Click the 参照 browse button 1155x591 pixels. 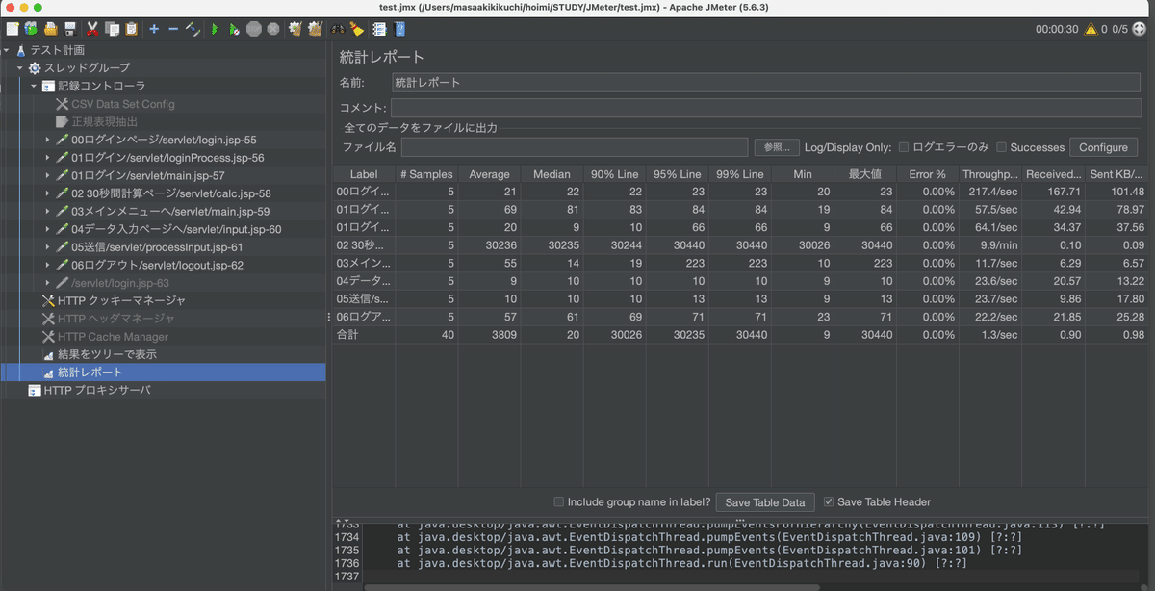[777, 146]
